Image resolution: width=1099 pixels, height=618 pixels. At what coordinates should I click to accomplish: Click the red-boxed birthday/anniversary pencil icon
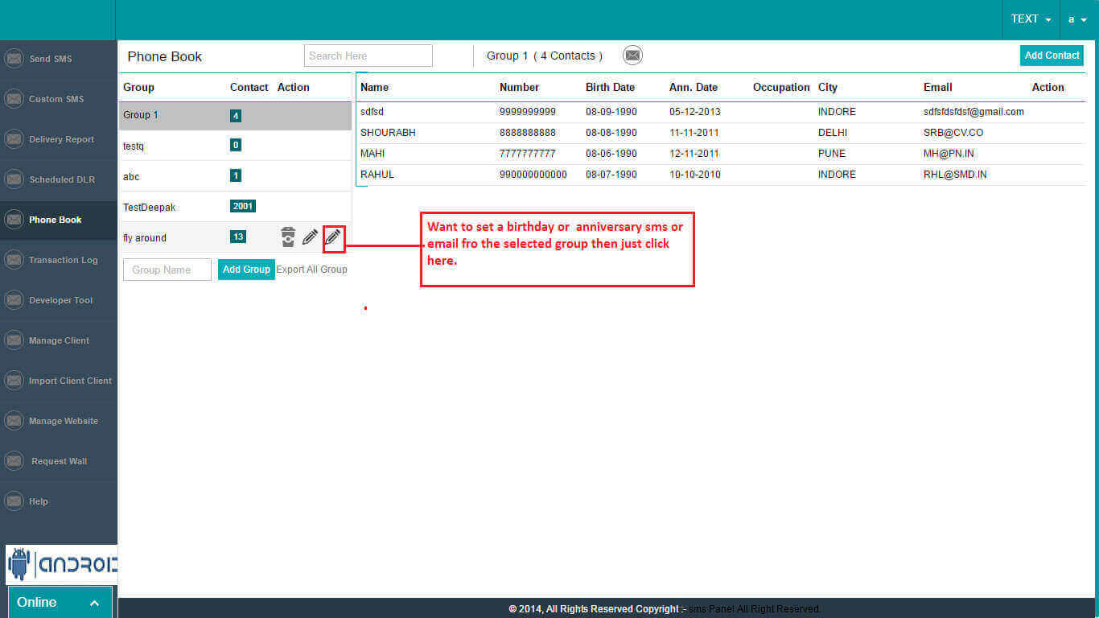click(333, 237)
